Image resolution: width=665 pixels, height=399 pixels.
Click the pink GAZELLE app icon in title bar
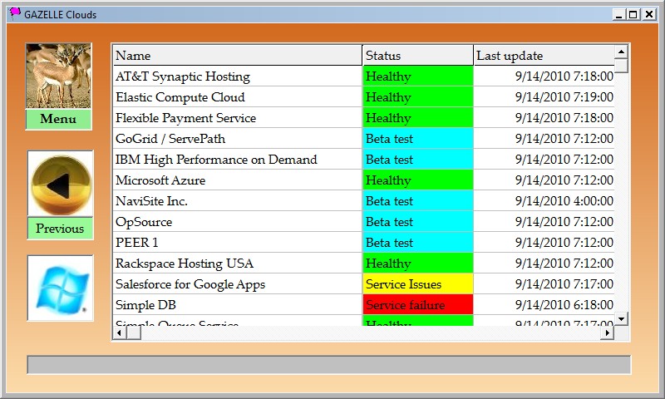coord(14,13)
